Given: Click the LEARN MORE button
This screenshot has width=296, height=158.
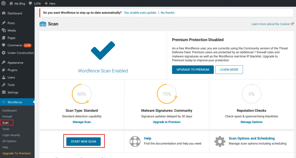Looking at the screenshot, I should (229, 70).
